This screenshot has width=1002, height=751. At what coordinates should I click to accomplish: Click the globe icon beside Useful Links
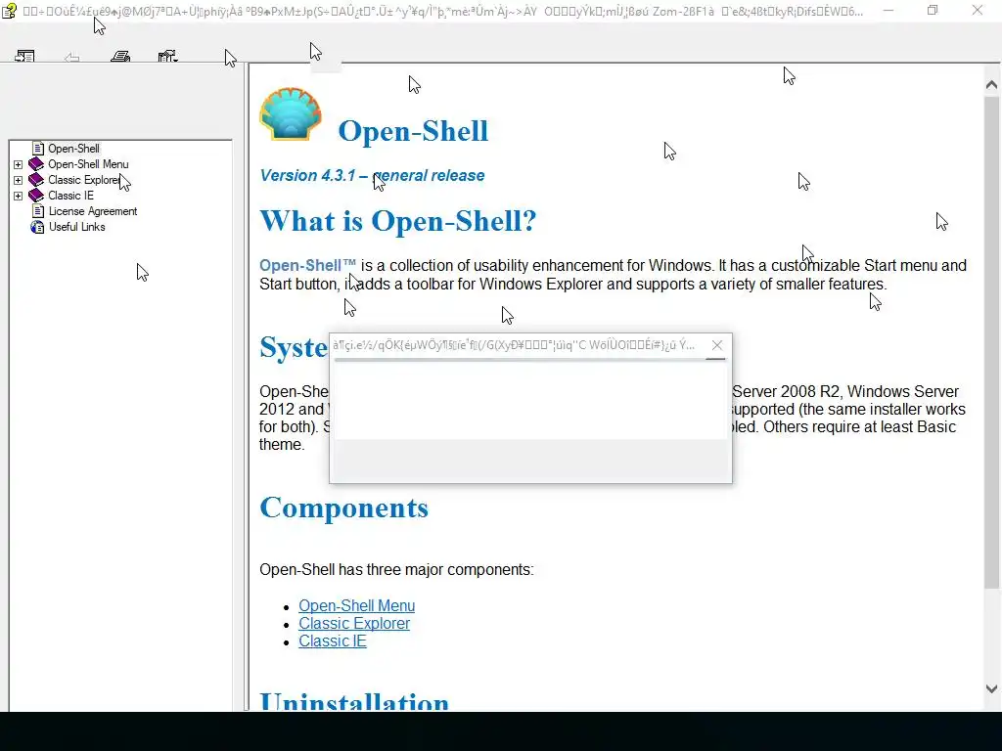(38, 227)
